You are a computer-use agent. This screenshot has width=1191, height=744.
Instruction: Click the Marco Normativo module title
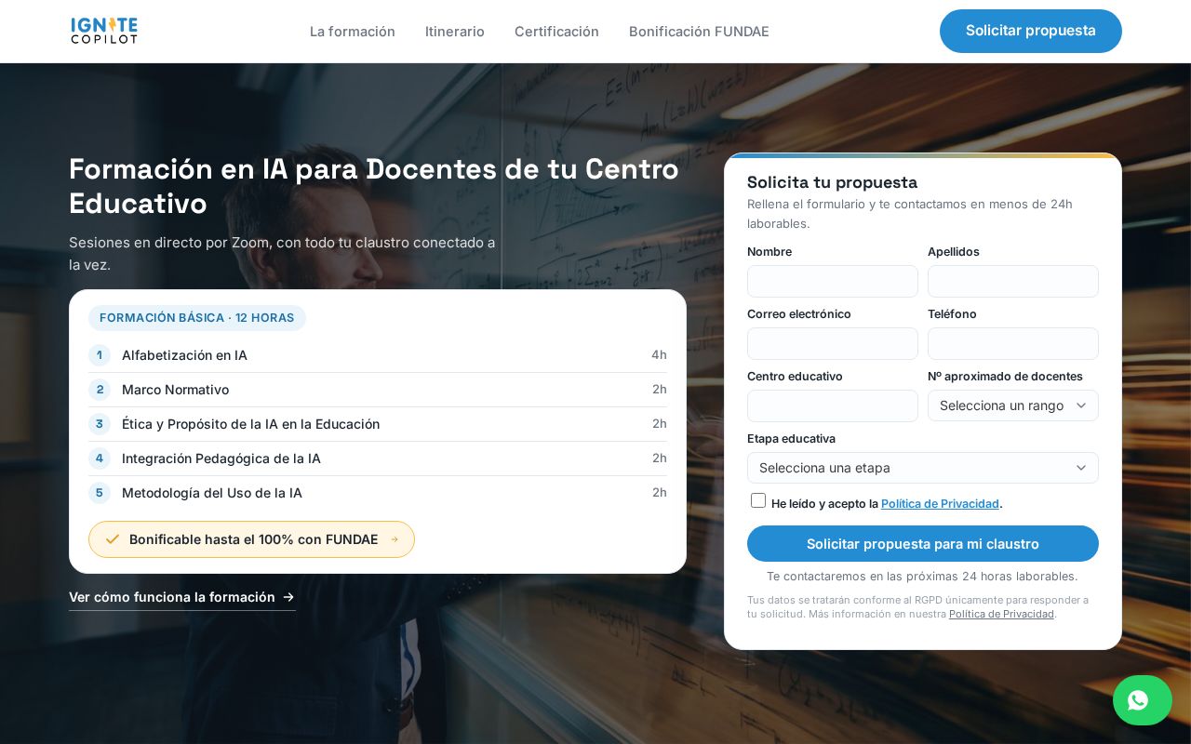[175, 390]
